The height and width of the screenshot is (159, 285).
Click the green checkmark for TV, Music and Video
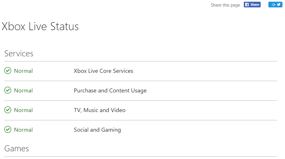click(8, 110)
